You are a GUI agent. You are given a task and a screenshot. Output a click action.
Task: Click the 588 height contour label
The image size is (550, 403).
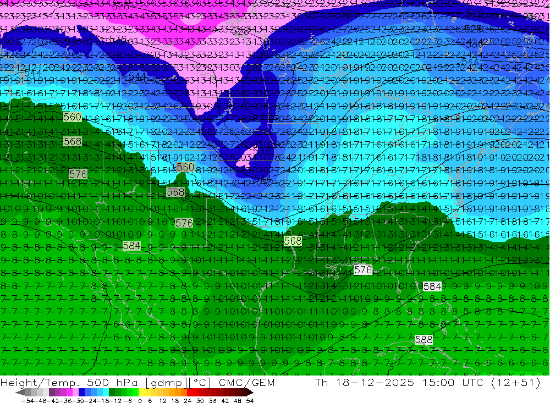click(424, 340)
